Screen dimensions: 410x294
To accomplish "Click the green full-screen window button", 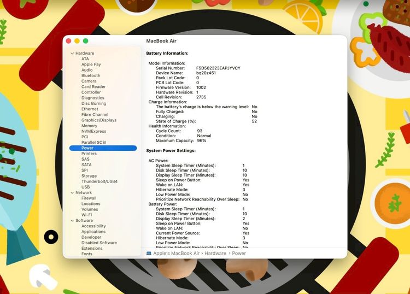I will [85, 41].
